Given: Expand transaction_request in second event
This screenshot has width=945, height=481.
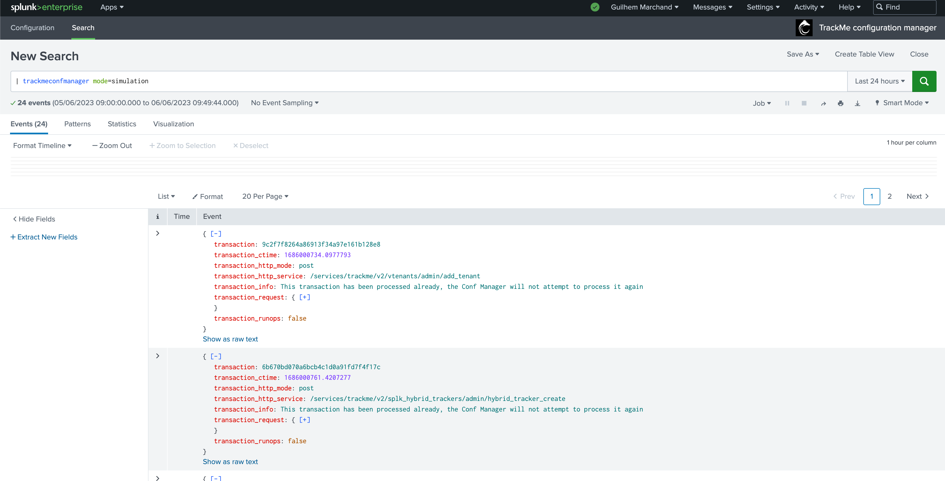Looking at the screenshot, I should [304, 420].
